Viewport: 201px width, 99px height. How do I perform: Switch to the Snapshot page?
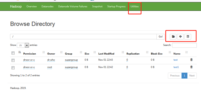coord(97,7)
